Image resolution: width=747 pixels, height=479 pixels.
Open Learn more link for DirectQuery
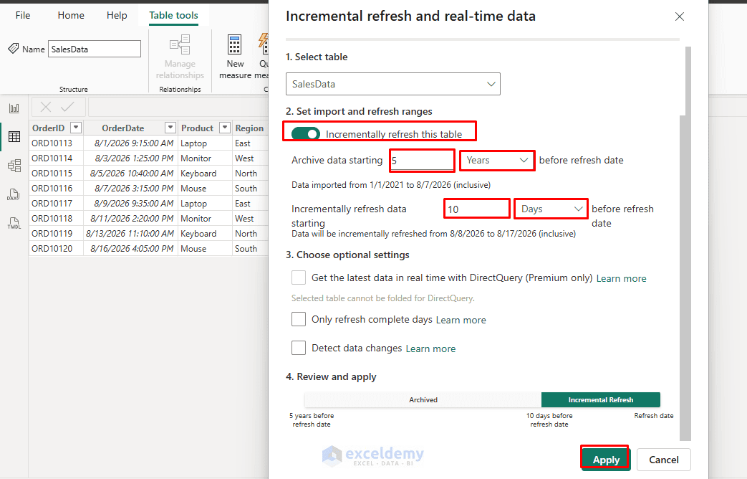point(621,279)
